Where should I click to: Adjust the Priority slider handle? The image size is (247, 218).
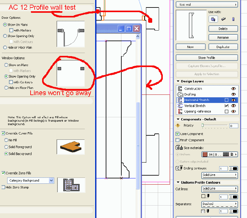(x=203, y=125)
